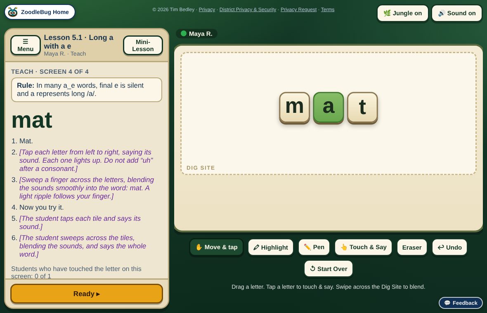Open the Feedback chat button
This screenshot has height=313, width=487.
coord(461,303)
